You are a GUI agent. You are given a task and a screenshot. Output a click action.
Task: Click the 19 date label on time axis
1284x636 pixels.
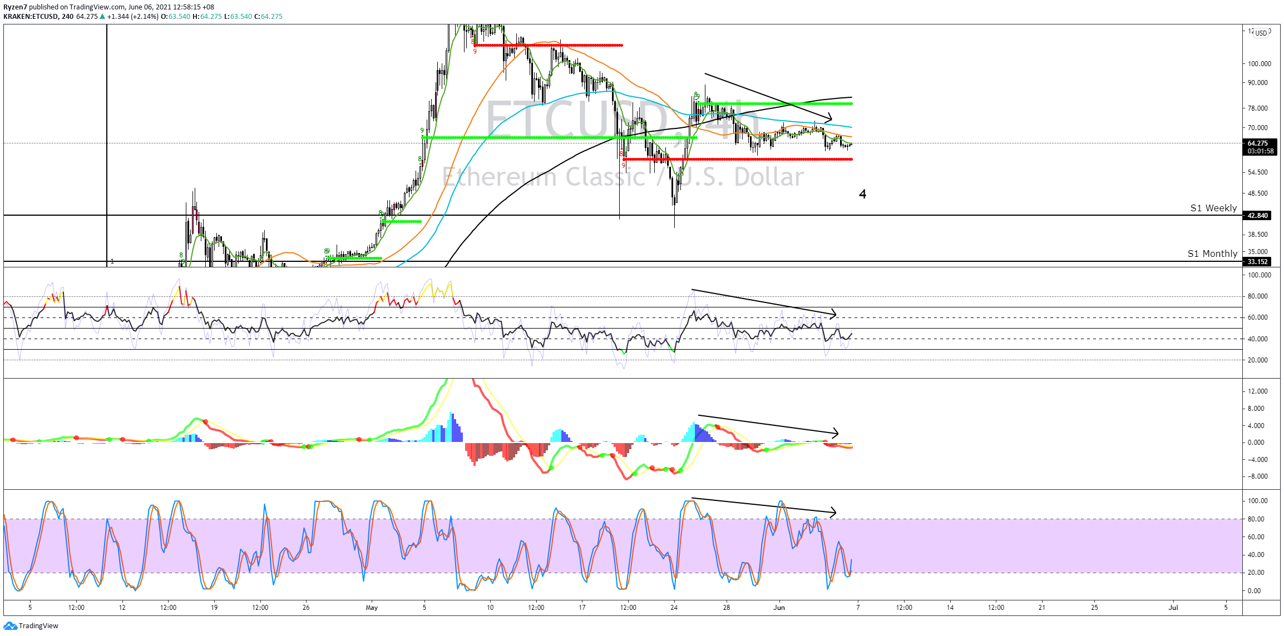tap(214, 608)
